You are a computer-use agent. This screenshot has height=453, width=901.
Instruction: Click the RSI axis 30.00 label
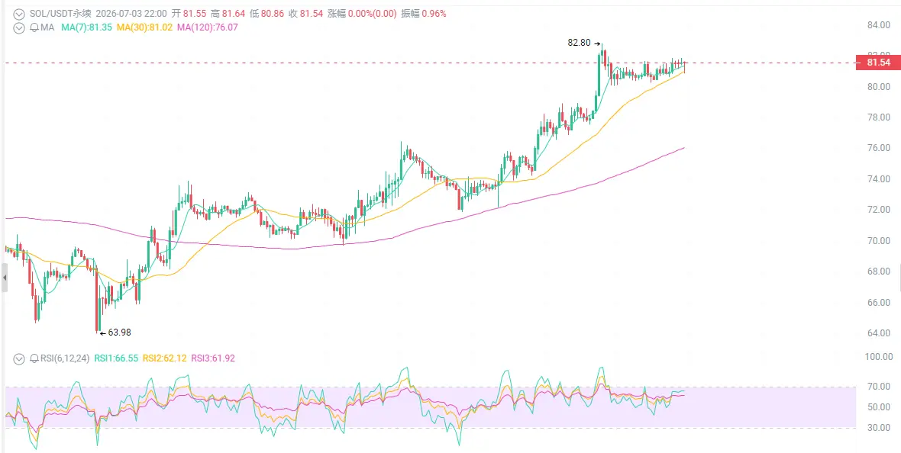tap(879, 428)
